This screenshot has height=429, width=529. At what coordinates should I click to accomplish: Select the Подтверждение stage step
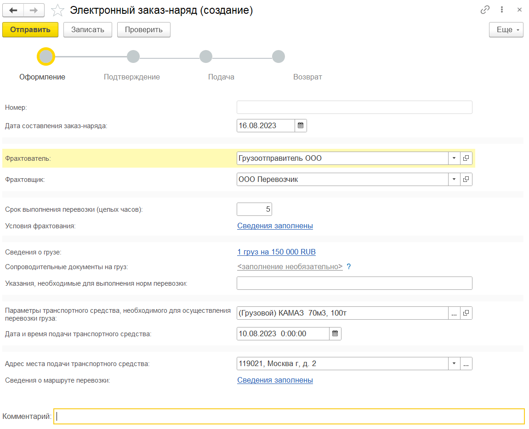pos(133,57)
